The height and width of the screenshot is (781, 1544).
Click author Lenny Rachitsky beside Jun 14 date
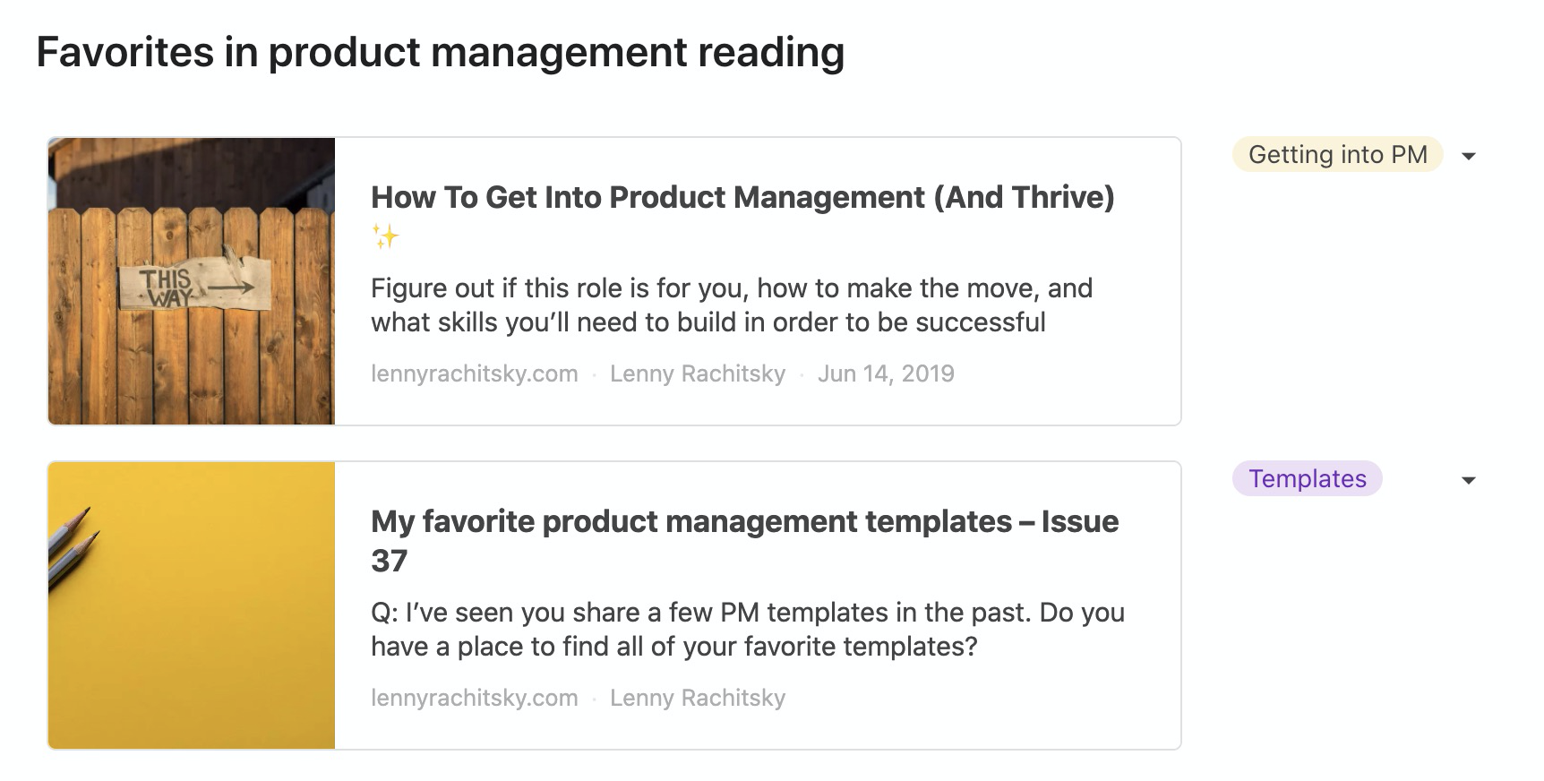(697, 374)
